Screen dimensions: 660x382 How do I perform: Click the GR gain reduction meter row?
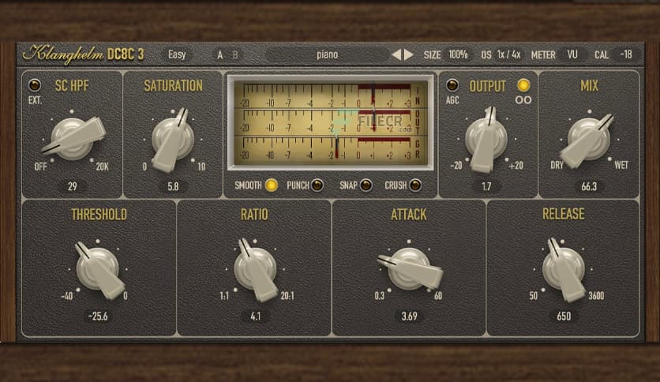tap(329, 148)
